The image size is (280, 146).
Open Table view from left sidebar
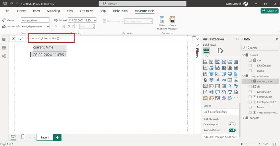4,48
